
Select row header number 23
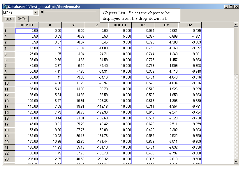coord(9,159)
